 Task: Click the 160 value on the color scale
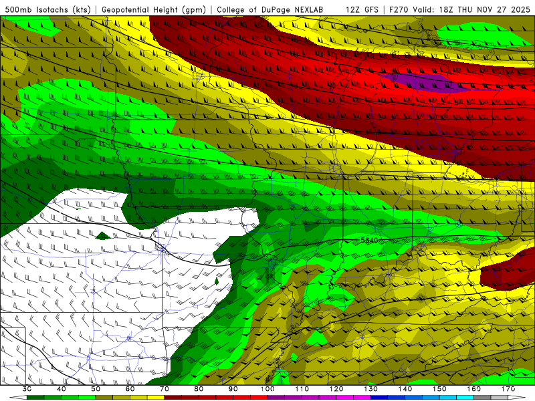pyautogui.click(x=474, y=389)
